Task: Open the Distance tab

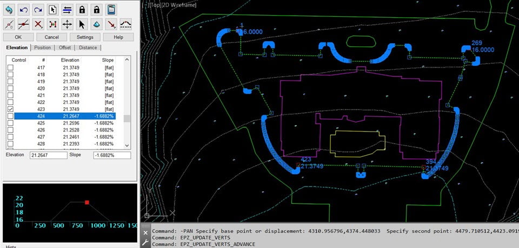Action: click(88, 47)
